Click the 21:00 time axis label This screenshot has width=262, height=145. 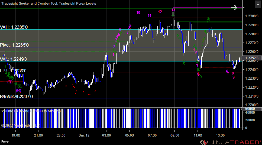click(38, 135)
